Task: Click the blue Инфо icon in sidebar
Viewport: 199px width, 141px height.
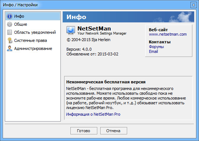Action: pyautogui.click(x=10, y=16)
